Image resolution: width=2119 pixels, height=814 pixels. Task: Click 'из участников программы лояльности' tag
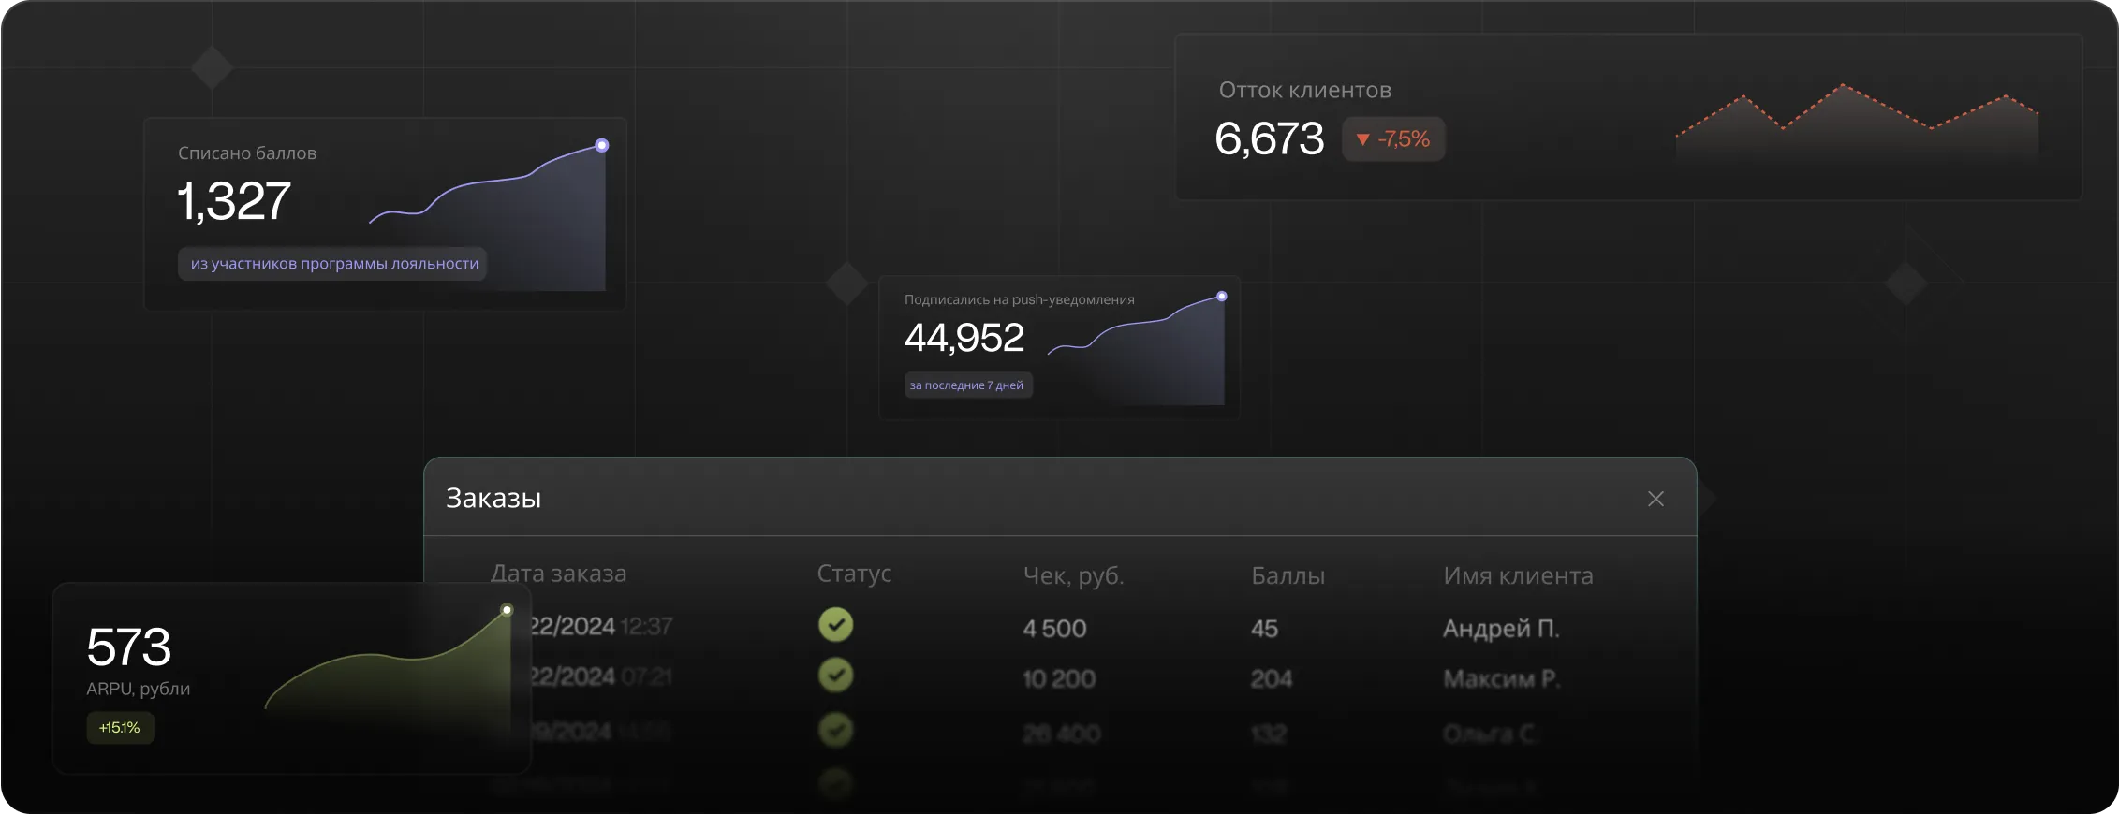coord(333,264)
